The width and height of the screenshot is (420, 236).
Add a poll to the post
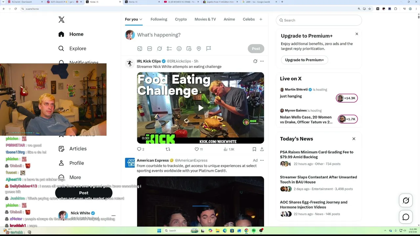tap(169, 49)
